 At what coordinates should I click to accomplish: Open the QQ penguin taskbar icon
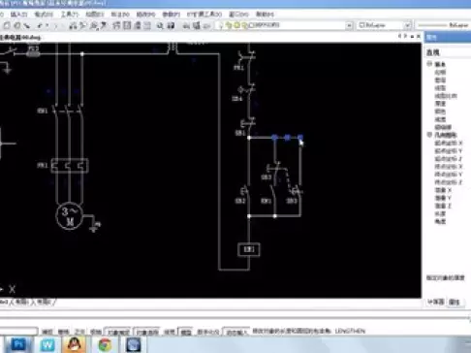point(75,344)
